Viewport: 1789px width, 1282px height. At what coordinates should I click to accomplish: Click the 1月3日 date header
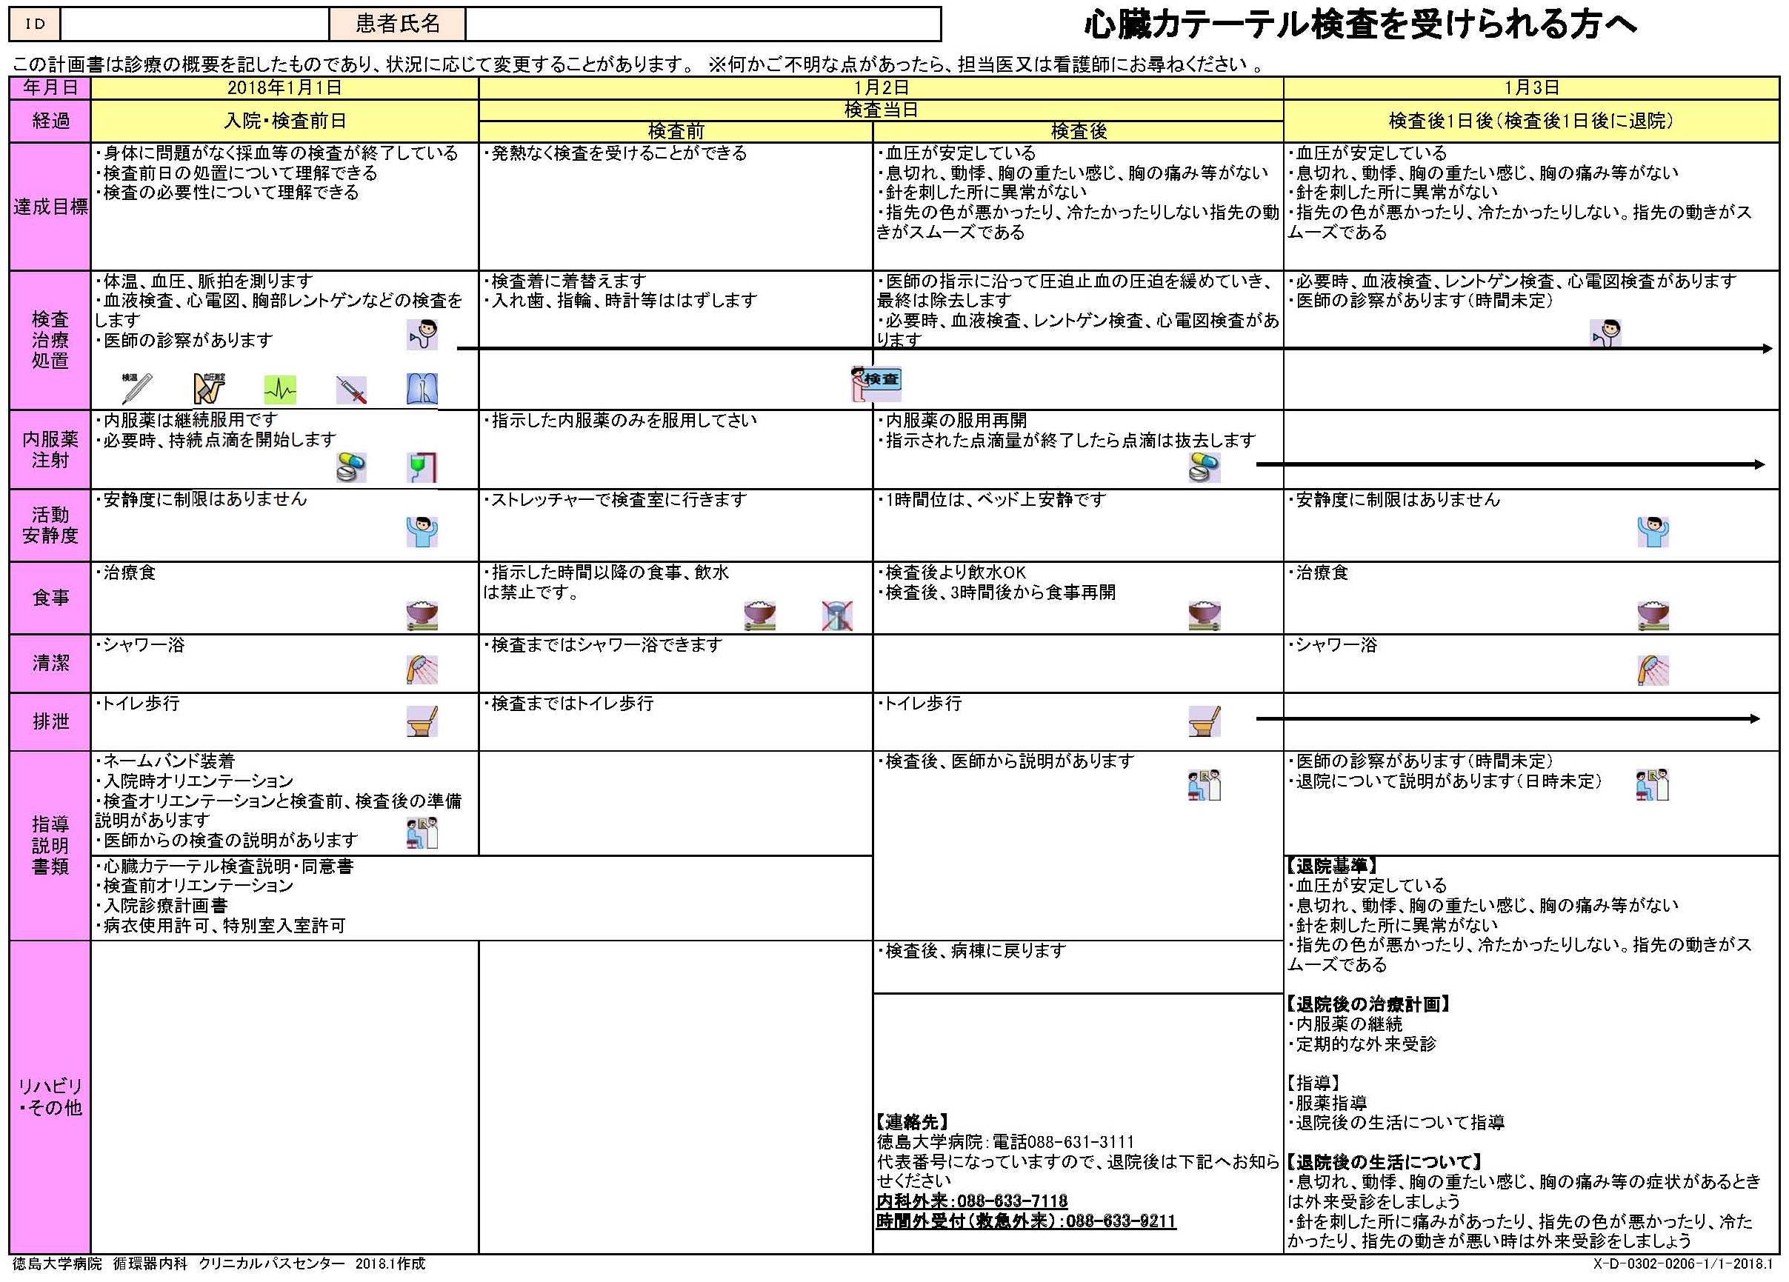tap(1531, 87)
